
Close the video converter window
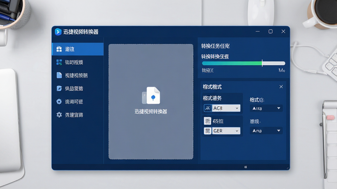pyautogui.click(x=283, y=31)
